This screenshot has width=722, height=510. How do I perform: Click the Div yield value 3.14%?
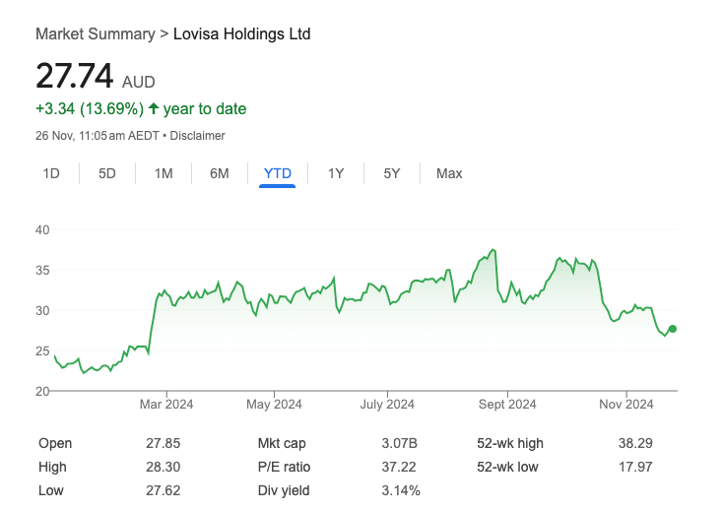pos(401,490)
